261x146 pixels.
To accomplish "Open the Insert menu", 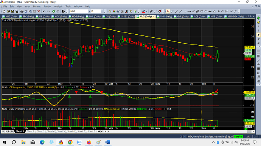I will click(x=27, y=6).
